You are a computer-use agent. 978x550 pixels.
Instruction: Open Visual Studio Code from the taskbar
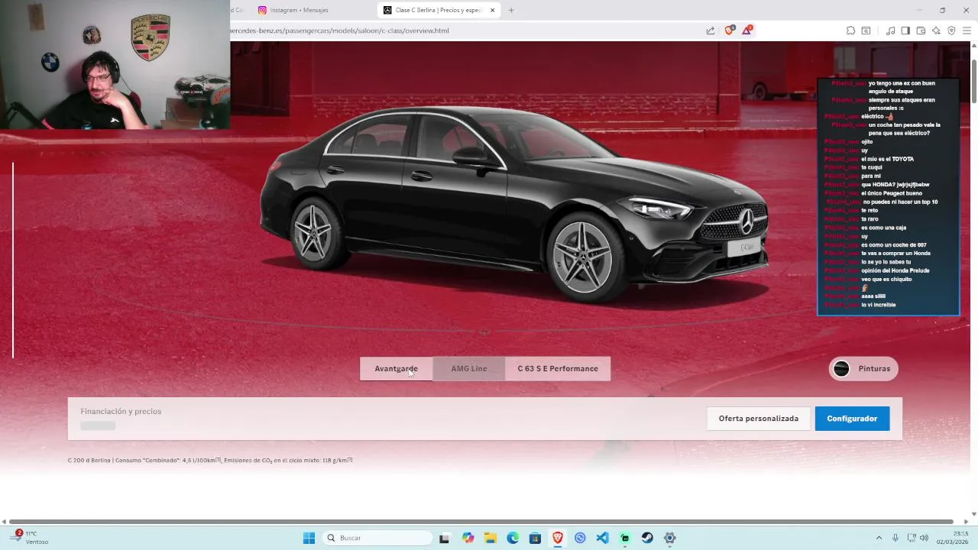[602, 538]
